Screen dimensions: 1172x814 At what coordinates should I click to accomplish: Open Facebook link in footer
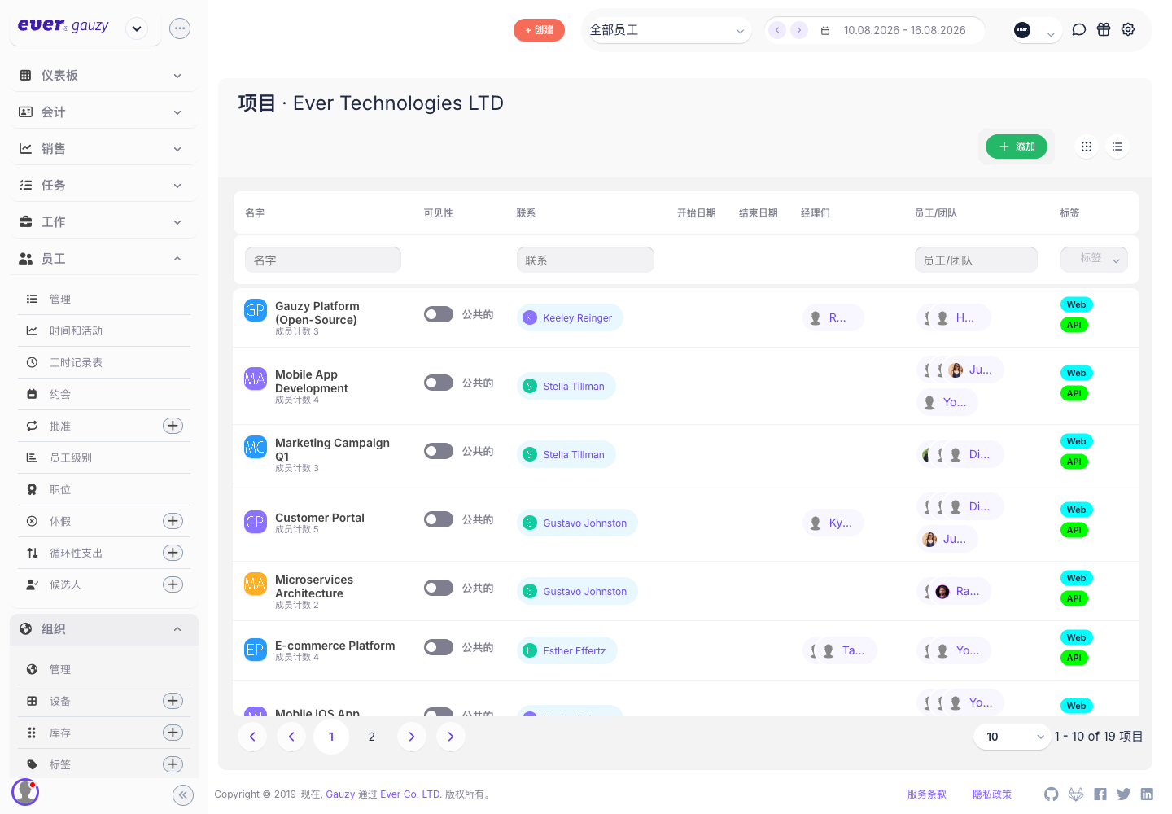point(1100,794)
